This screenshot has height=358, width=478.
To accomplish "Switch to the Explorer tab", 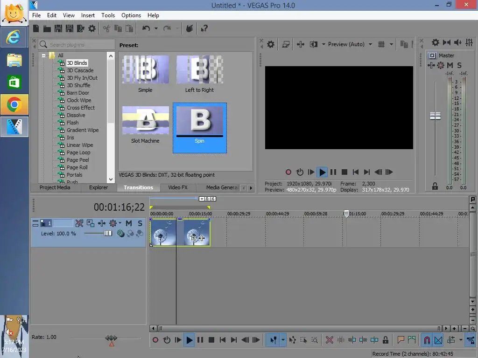I will point(98,187).
